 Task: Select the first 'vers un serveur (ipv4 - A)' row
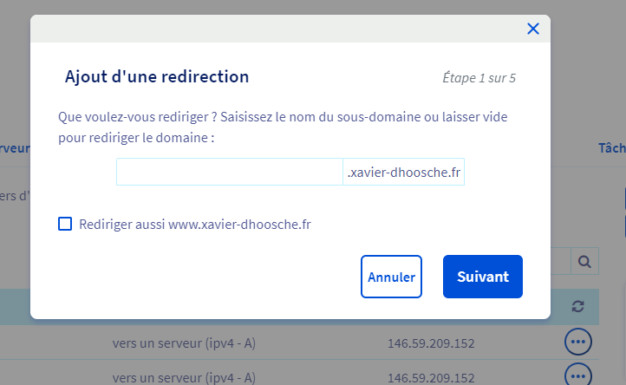pos(184,343)
